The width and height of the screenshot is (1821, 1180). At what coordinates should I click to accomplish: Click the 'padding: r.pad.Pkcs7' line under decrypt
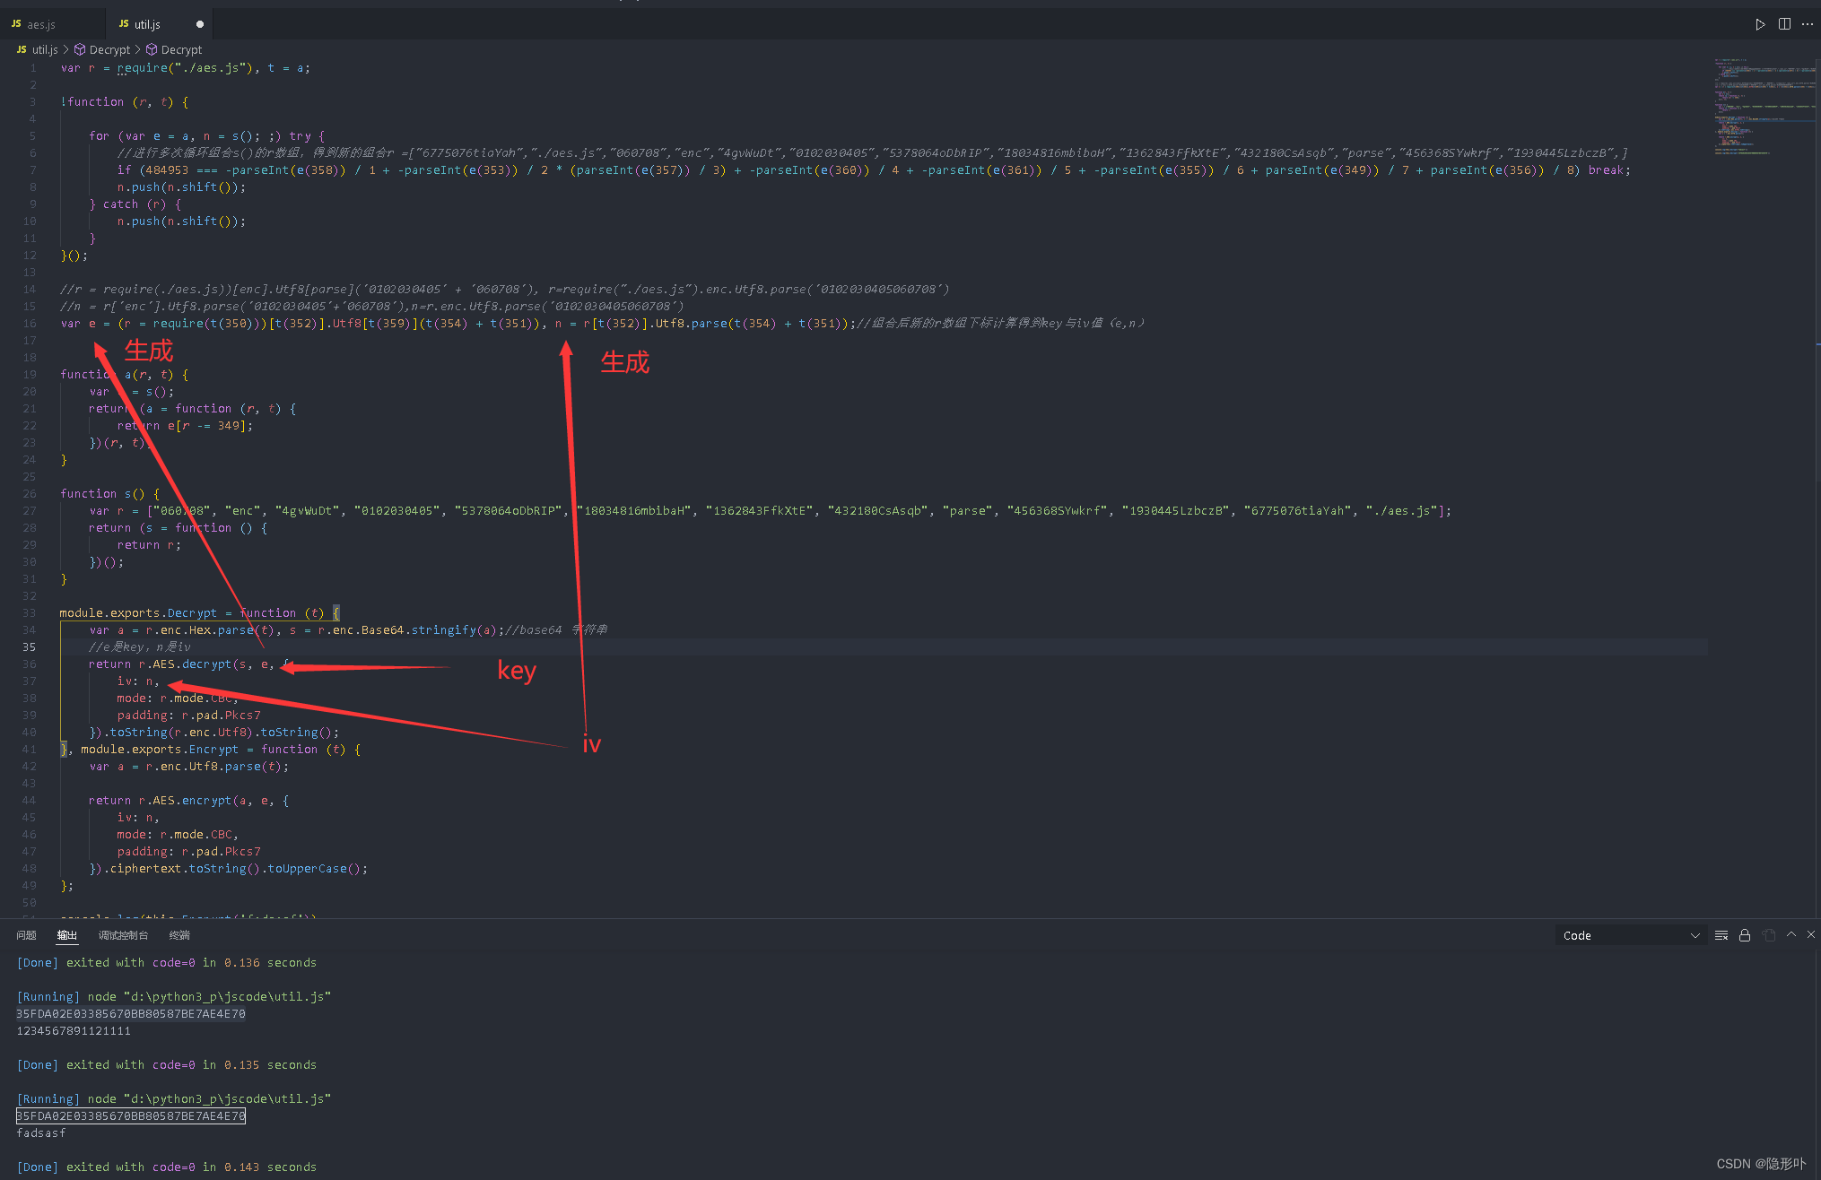click(188, 715)
